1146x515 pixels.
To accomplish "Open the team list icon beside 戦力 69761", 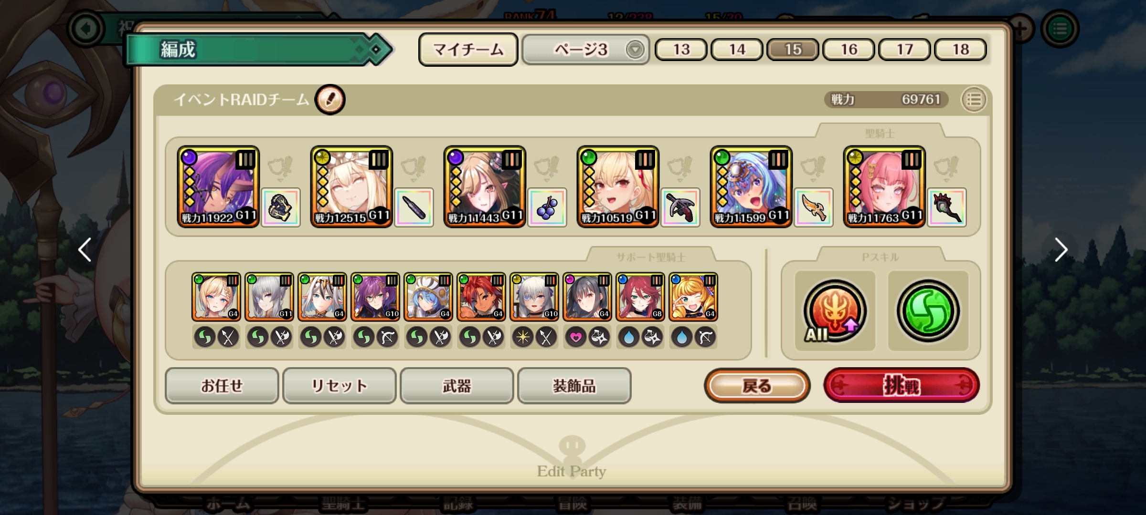I will (974, 100).
